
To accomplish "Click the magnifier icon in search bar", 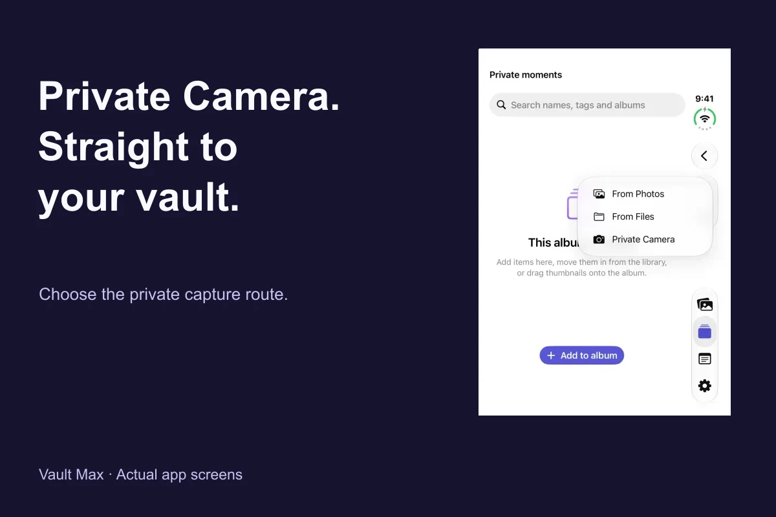I will (501, 105).
